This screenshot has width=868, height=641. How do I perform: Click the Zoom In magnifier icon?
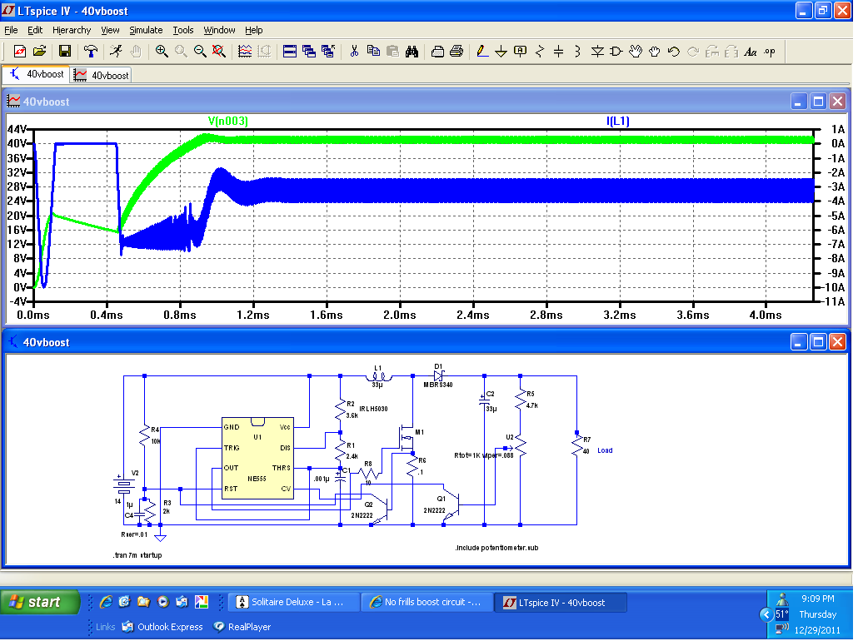tap(162, 52)
